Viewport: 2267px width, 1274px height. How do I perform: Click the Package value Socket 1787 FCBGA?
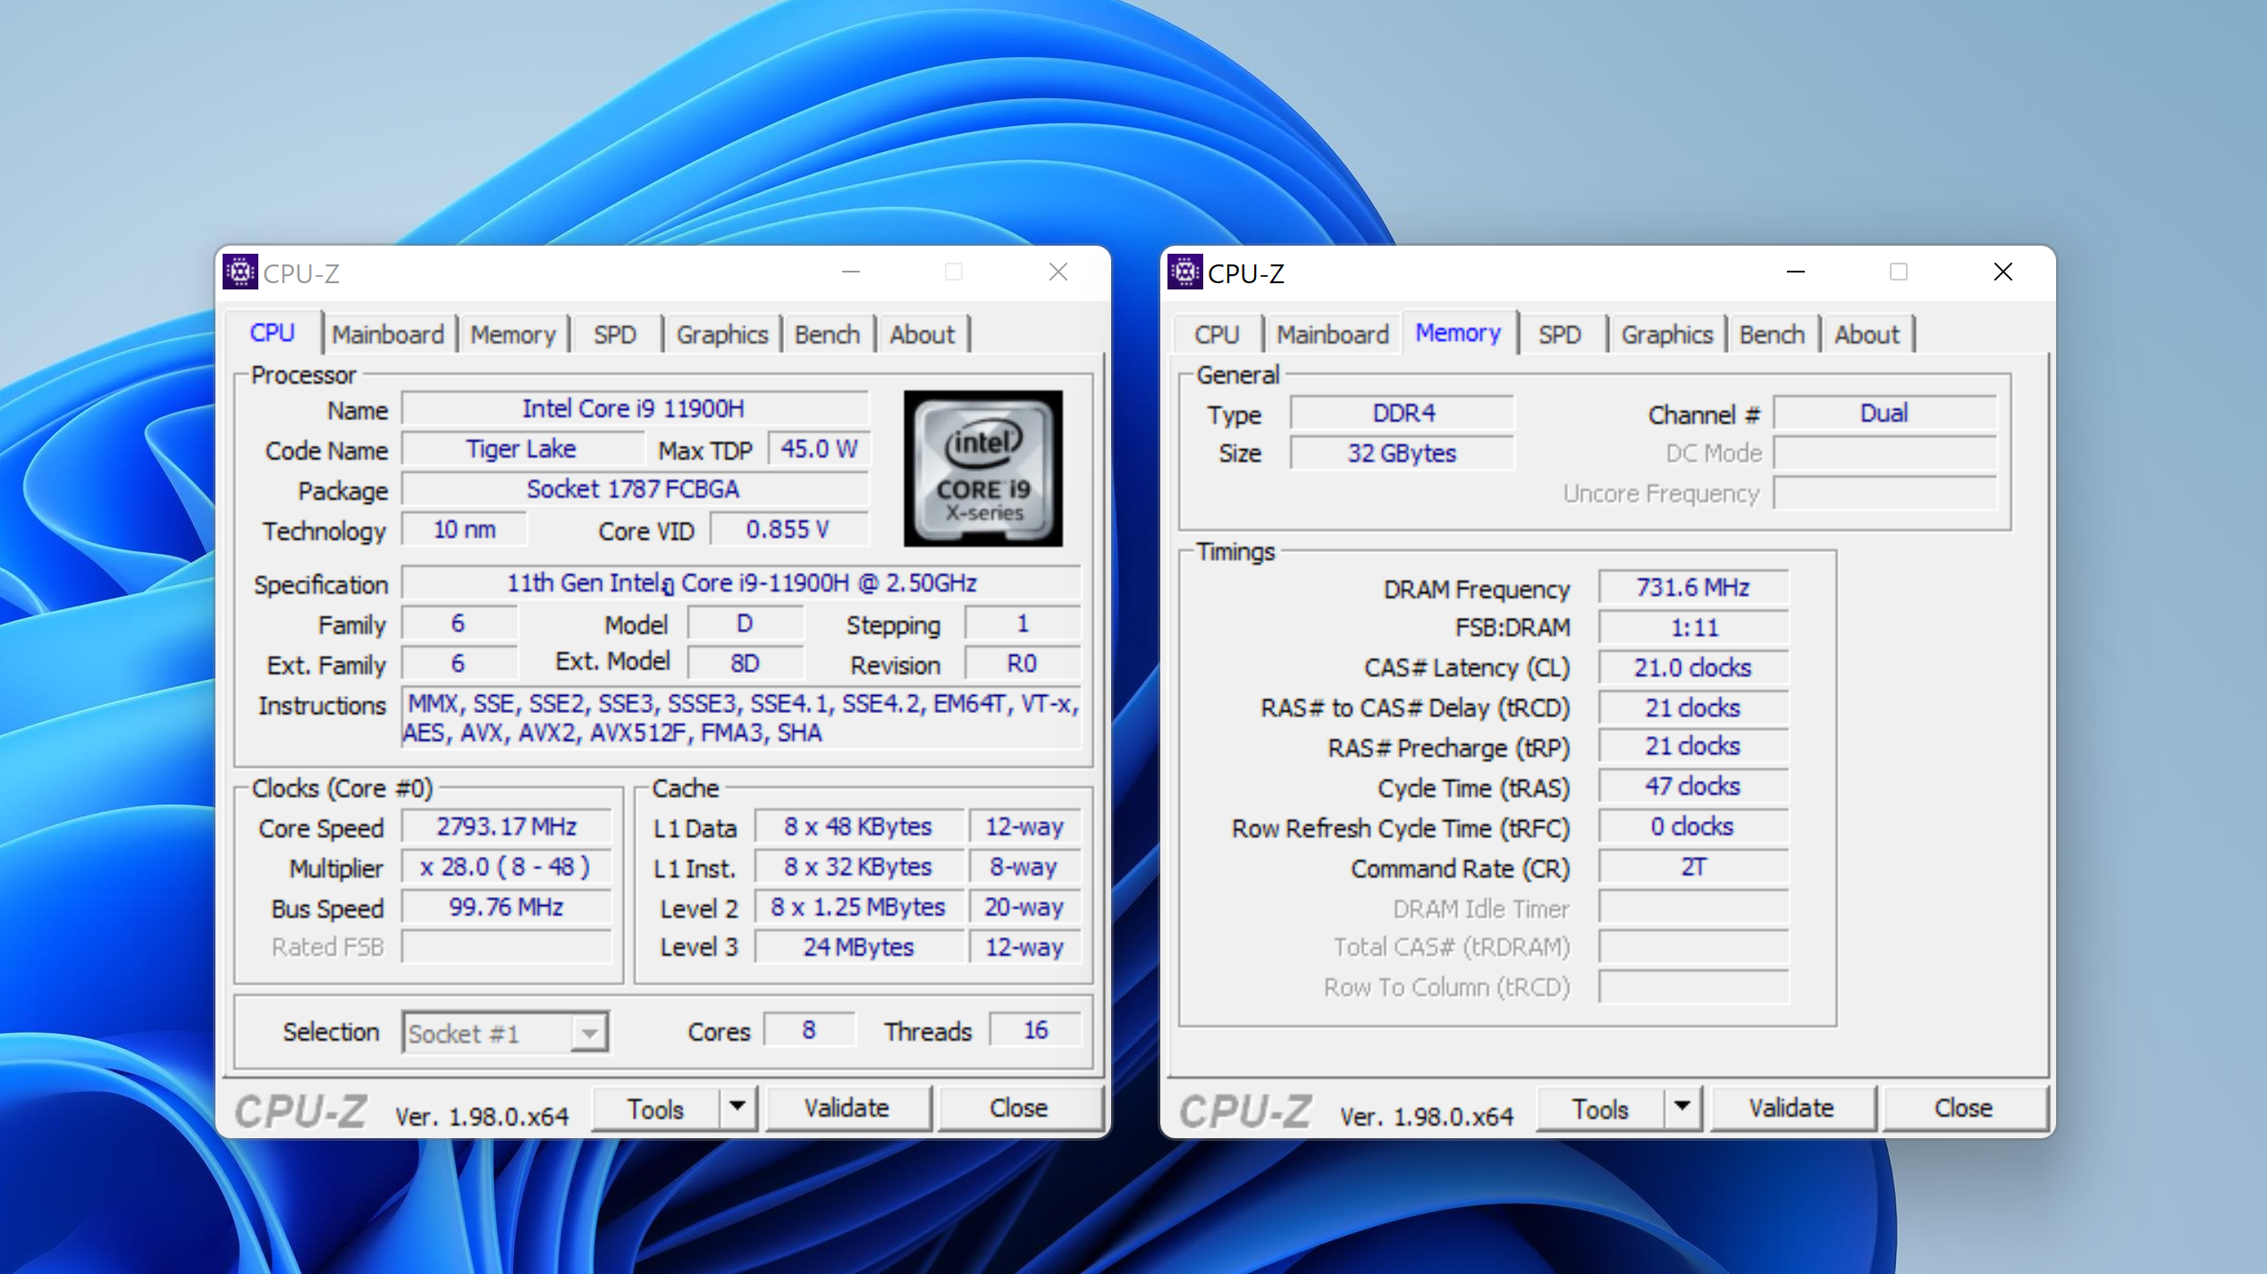pos(634,489)
